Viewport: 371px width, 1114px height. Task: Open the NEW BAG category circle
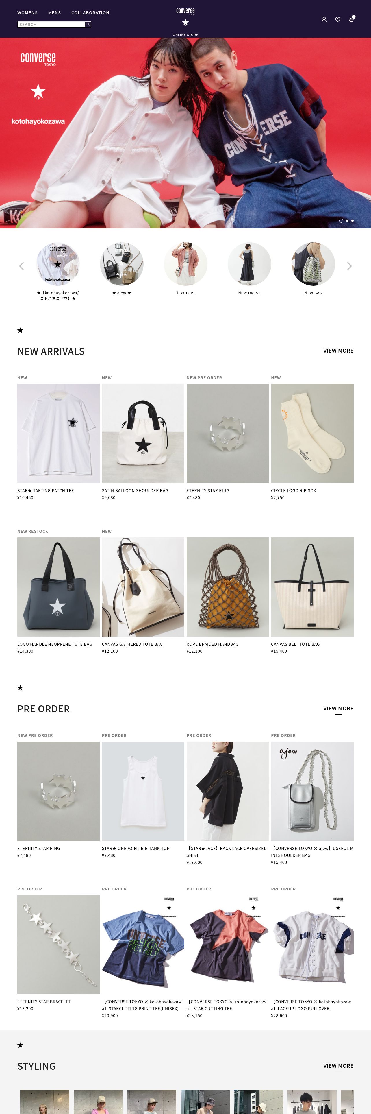point(313,269)
